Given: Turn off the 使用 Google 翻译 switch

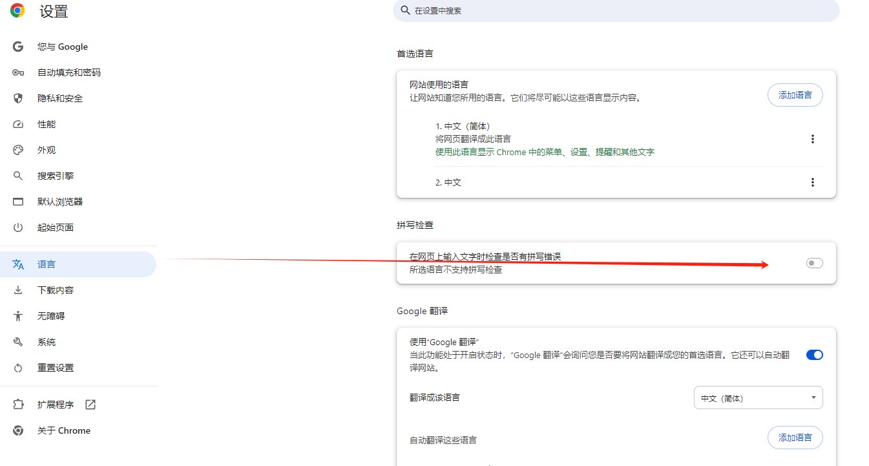Looking at the screenshot, I should (815, 355).
